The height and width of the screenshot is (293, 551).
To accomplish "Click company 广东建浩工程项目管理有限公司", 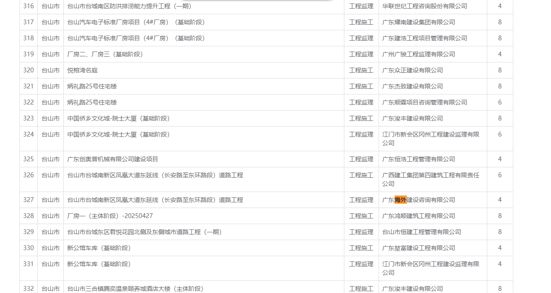I will 425,38.
